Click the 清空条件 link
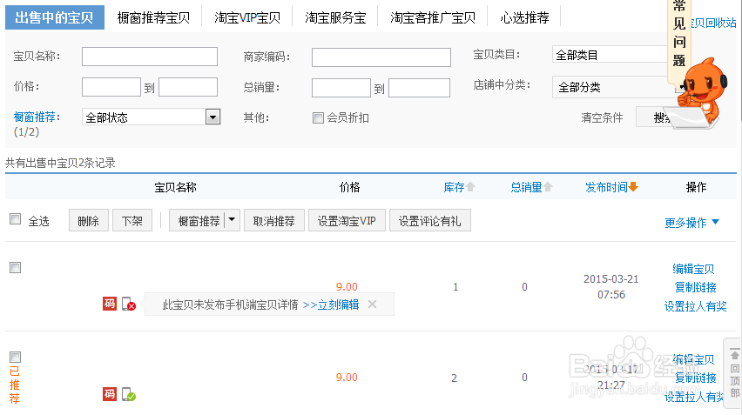Image resolution: width=742 pixels, height=415 pixels. coord(602,117)
